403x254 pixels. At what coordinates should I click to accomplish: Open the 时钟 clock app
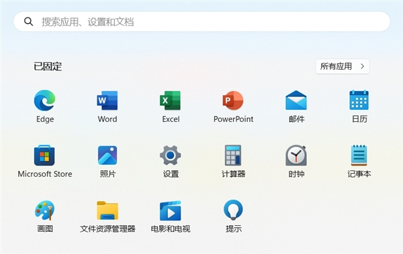(296, 155)
